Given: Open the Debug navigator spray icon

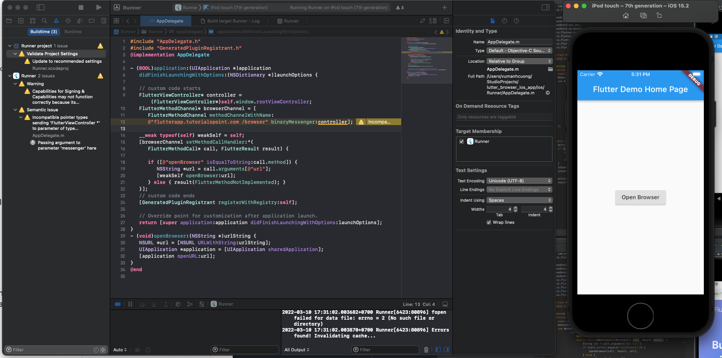Looking at the screenshot, I should 80,21.
